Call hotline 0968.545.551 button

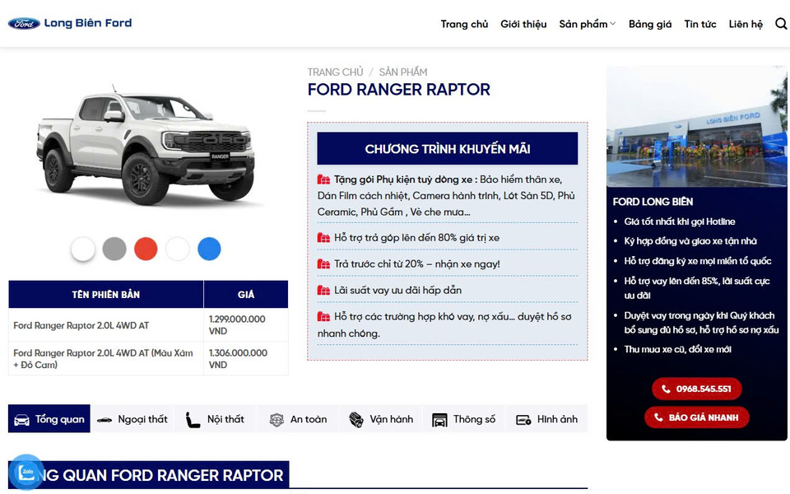[x=696, y=389]
